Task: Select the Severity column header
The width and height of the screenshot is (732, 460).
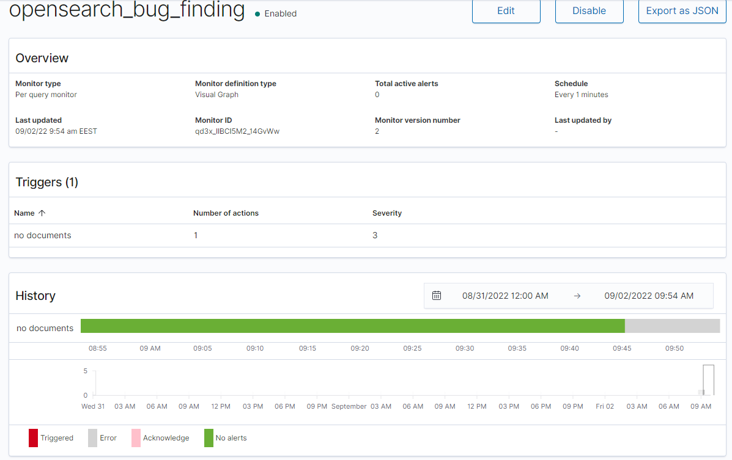Action: coord(386,213)
